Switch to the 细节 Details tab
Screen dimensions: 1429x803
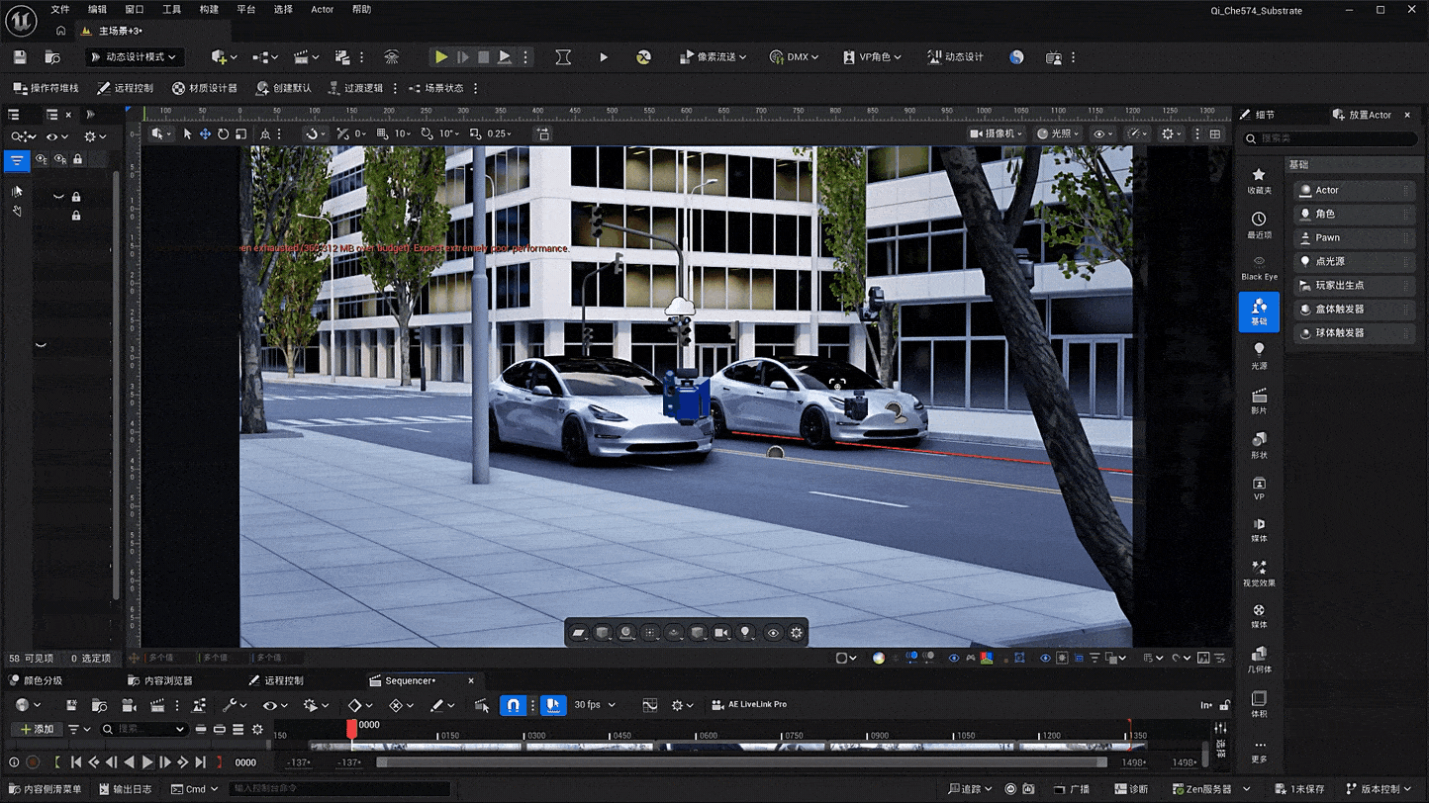tap(1259, 115)
